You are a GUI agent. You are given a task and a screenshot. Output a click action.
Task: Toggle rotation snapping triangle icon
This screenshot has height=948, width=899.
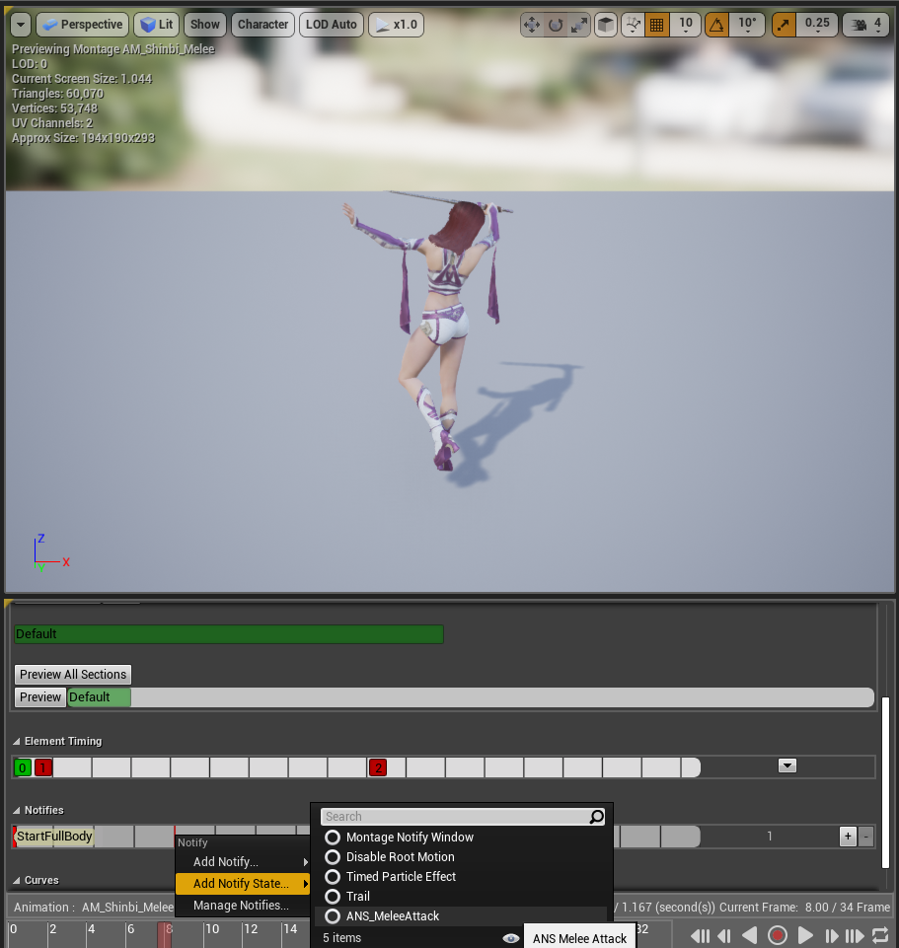(x=716, y=25)
